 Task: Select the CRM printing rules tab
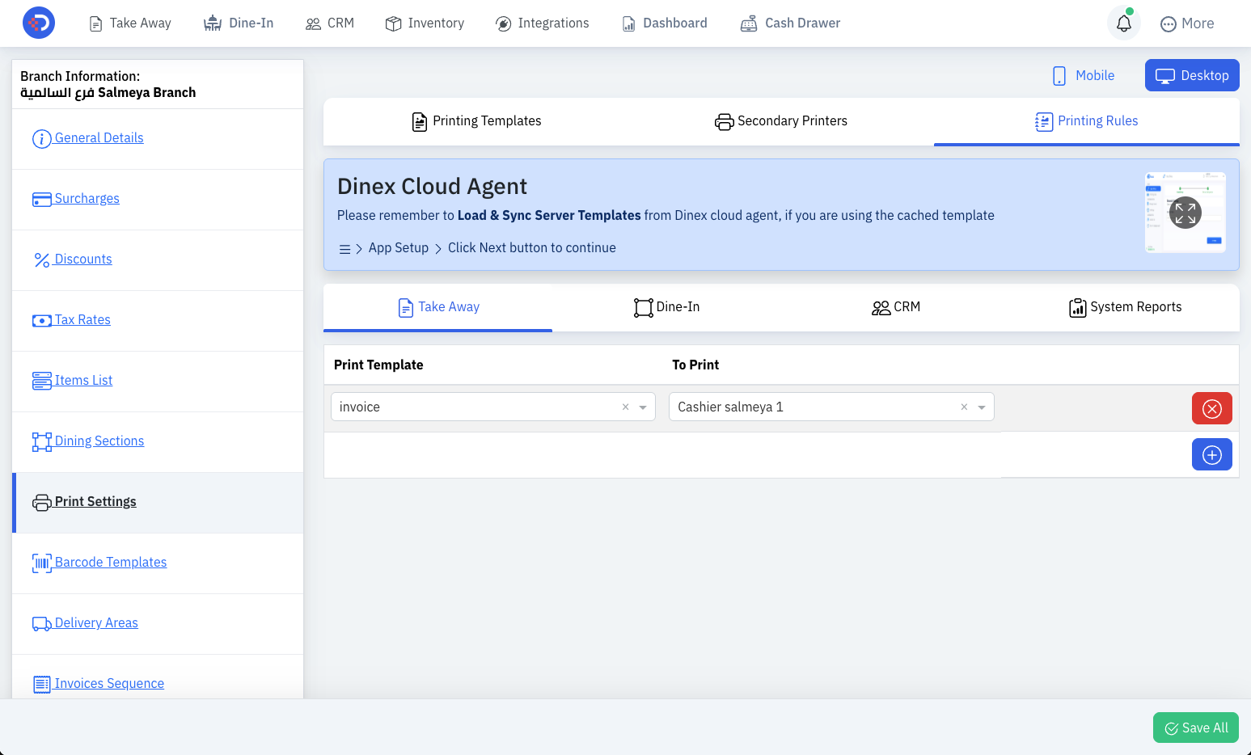click(896, 307)
